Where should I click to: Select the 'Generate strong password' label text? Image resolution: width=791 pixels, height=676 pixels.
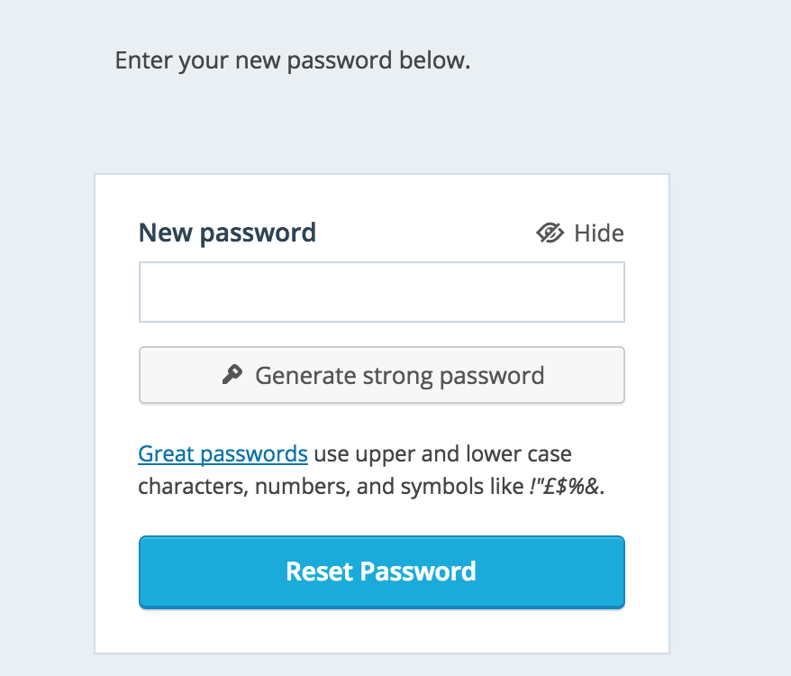(399, 375)
